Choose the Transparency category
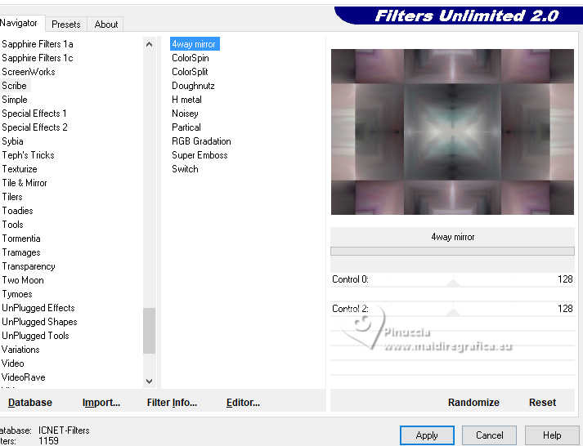This screenshot has height=446, width=583. coord(29,266)
